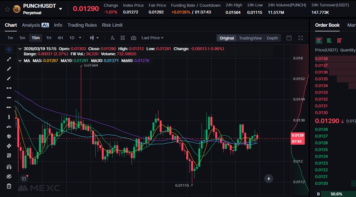Set timeframe to 1m
This screenshot has width=356, height=197.
[10, 38]
